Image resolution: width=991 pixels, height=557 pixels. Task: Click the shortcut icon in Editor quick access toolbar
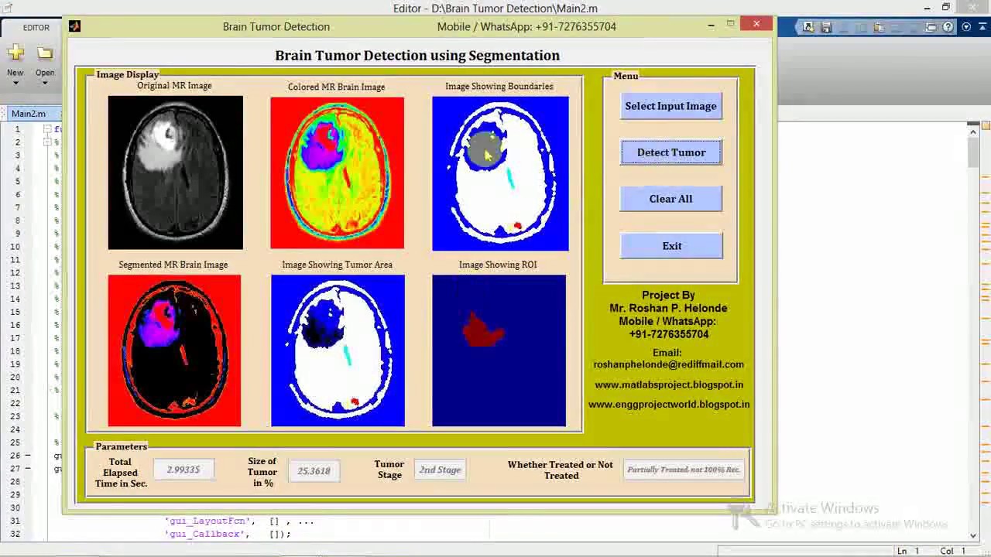[808, 27]
